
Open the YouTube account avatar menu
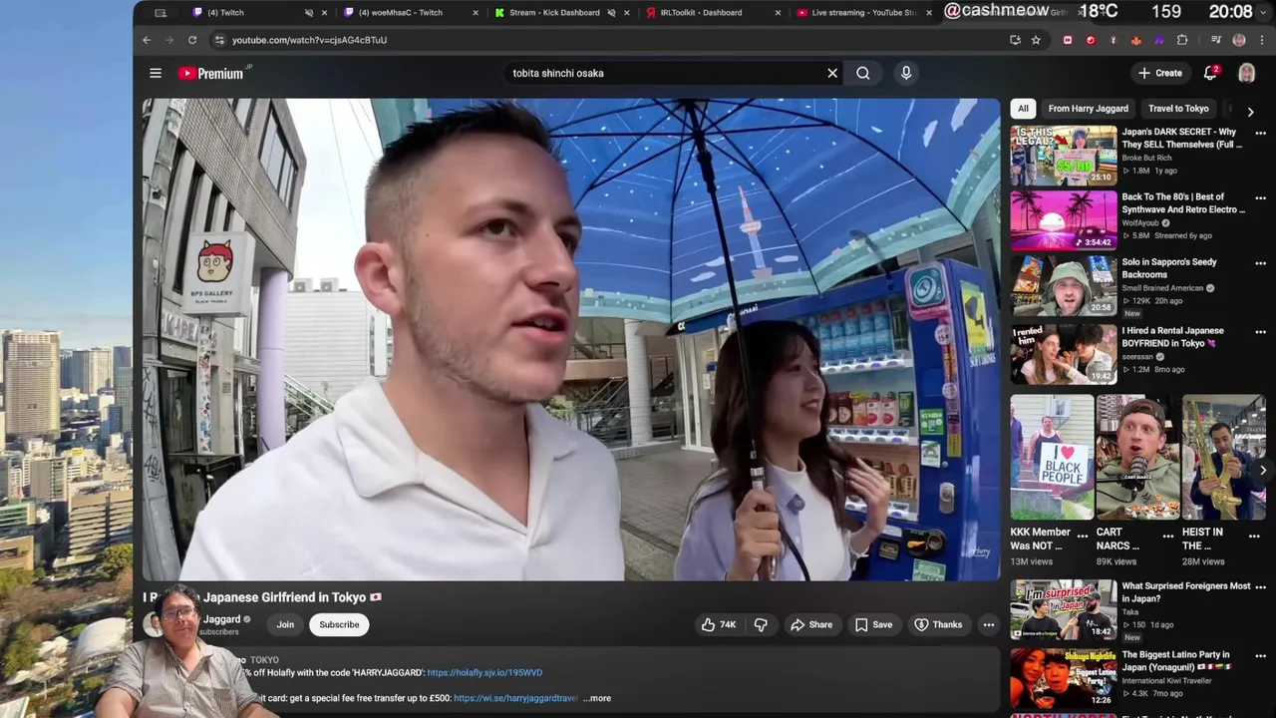tap(1246, 73)
